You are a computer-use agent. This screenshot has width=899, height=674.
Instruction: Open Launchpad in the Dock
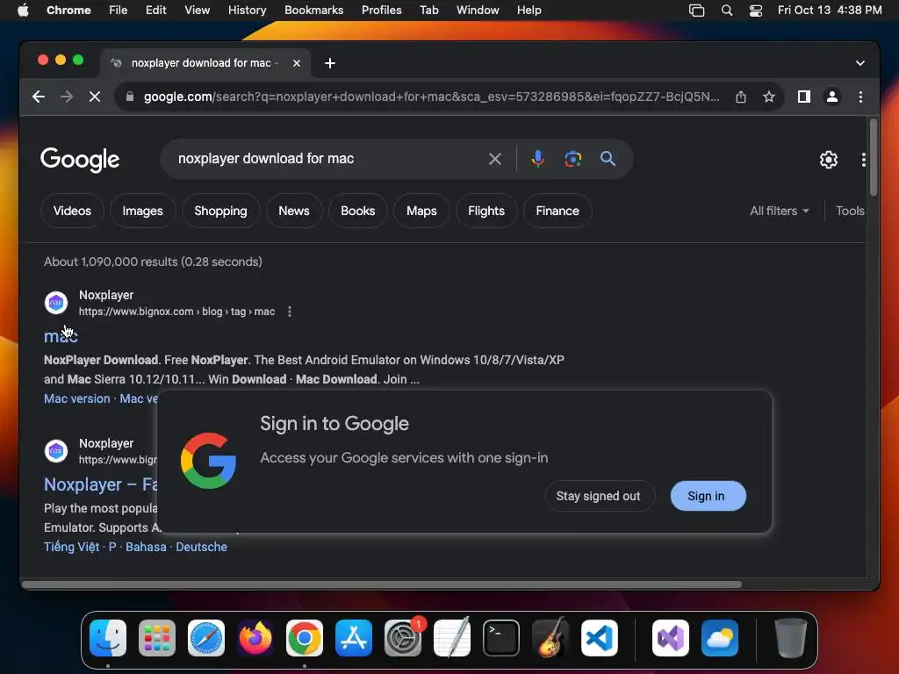pyautogui.click(x=156, y=638)
